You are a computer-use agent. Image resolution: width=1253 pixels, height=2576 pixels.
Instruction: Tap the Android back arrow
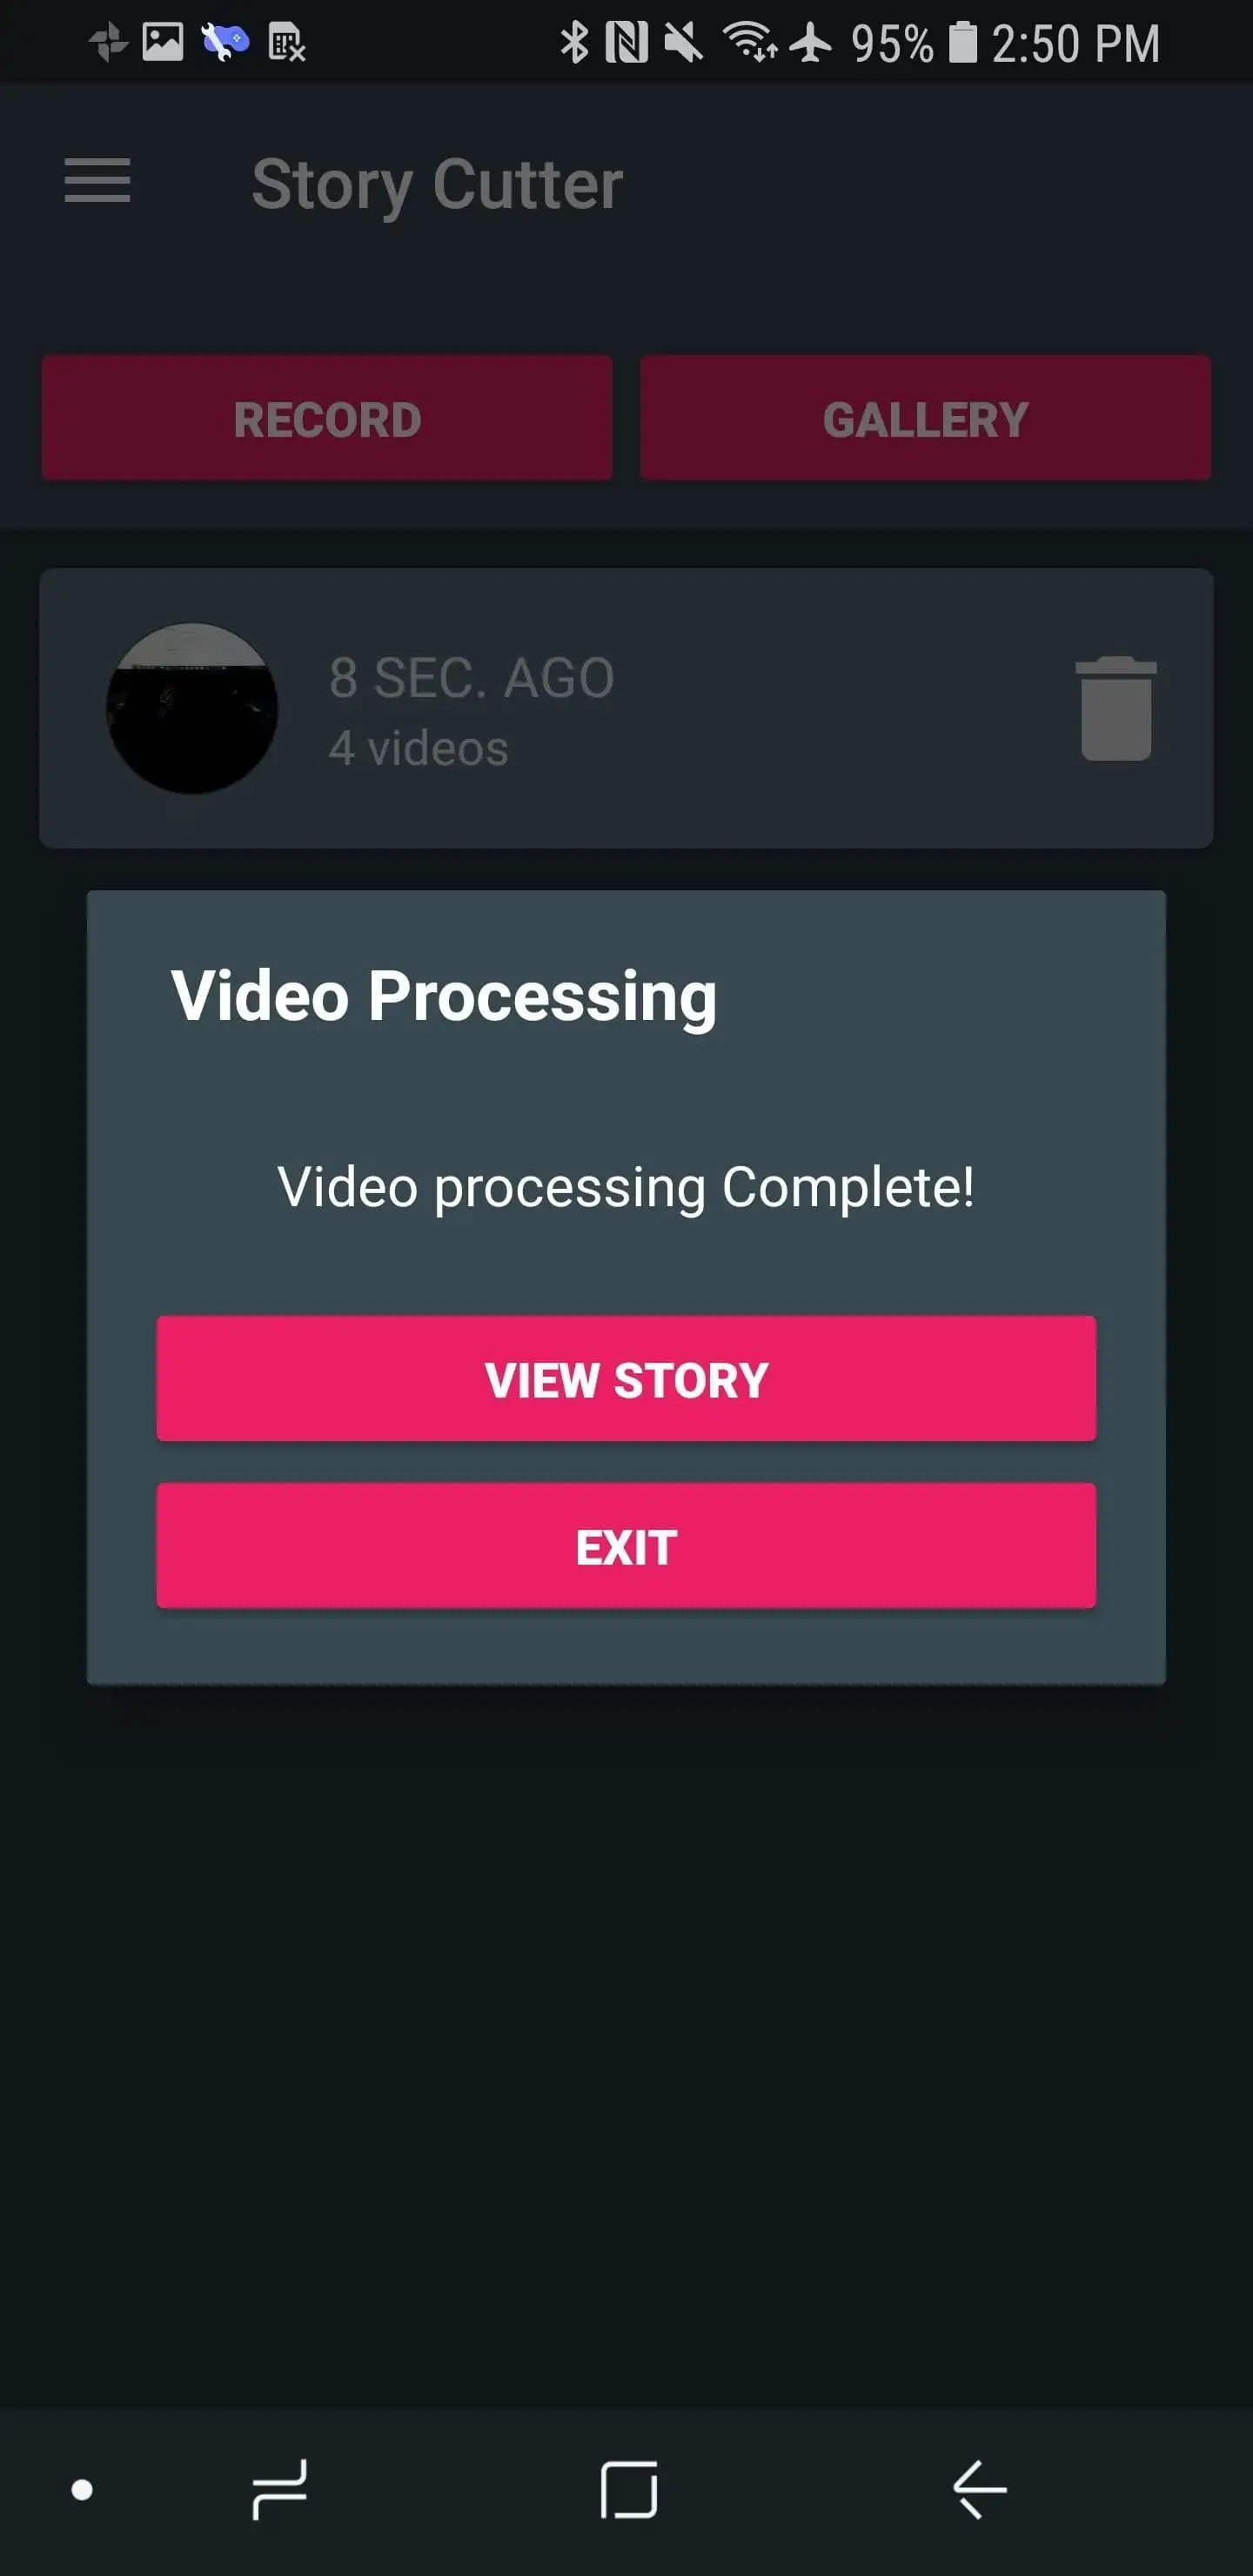(x=980, y=2490)
